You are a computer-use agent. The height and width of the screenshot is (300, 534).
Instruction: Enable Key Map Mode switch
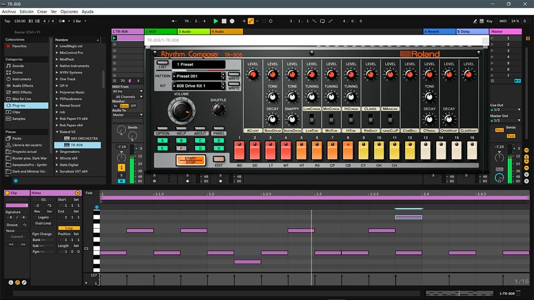click(x=489, y=21)
